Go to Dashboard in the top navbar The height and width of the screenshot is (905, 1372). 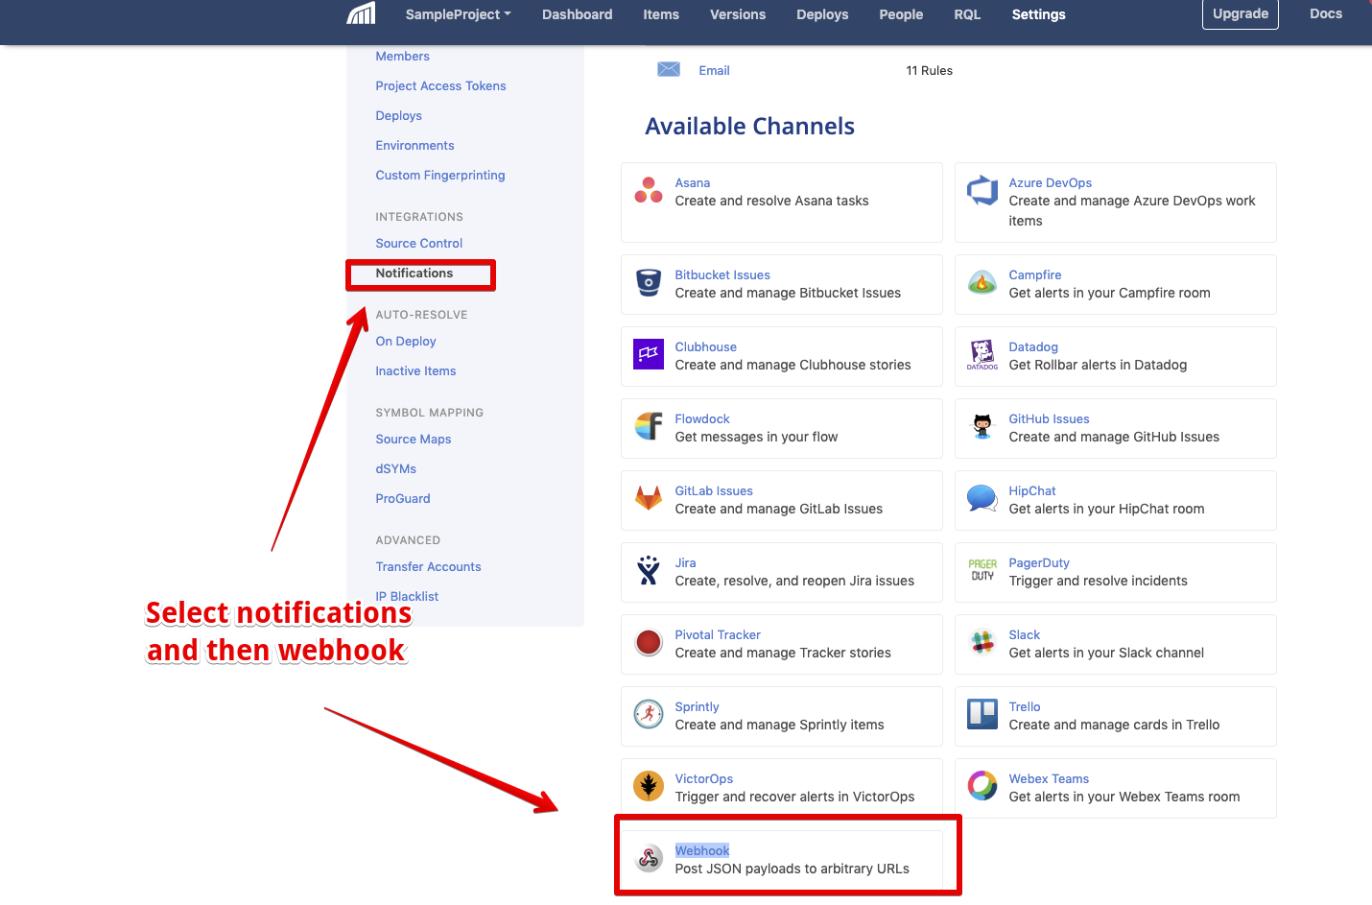click(577, 14)
